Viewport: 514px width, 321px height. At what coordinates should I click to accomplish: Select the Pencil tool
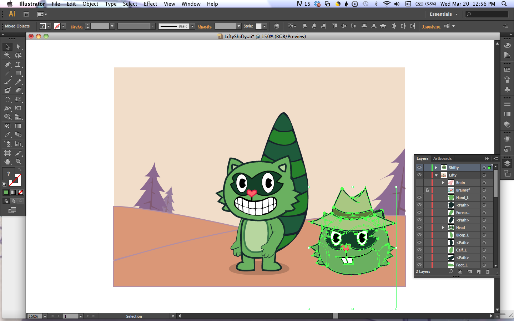[18, 82]
